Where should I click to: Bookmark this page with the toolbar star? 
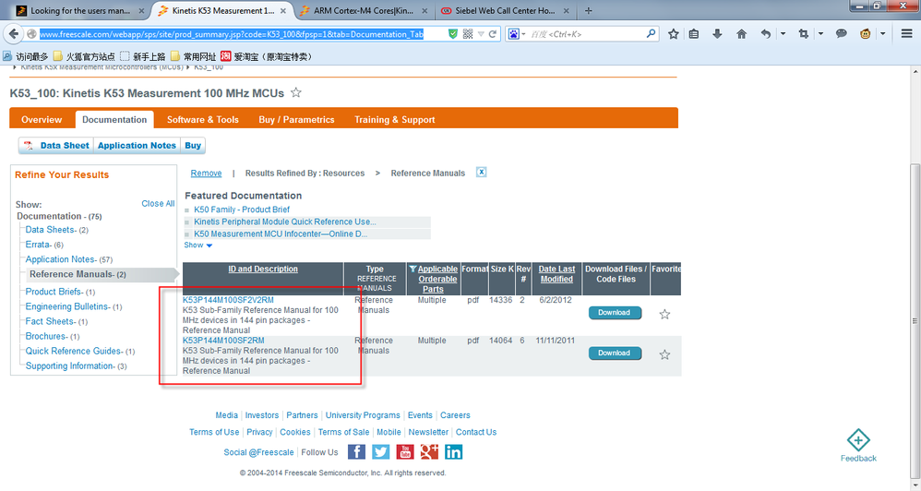tap(673, 34)
